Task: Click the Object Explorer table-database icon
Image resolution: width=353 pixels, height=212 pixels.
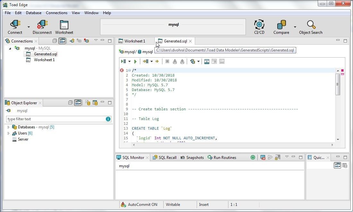Action: point(95,103)
